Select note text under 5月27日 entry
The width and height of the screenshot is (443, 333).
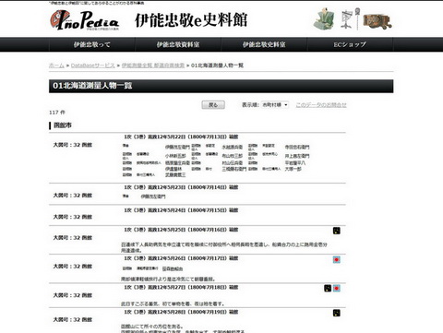(173, 303)
